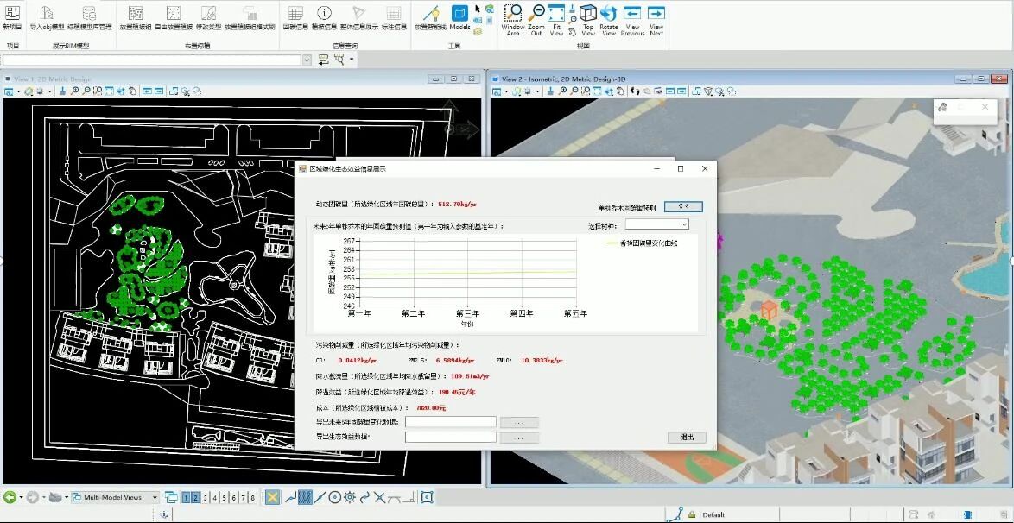Expand the Multi-Model Views dropdown
Screen dimensions: 1014x523
point(155,498)
